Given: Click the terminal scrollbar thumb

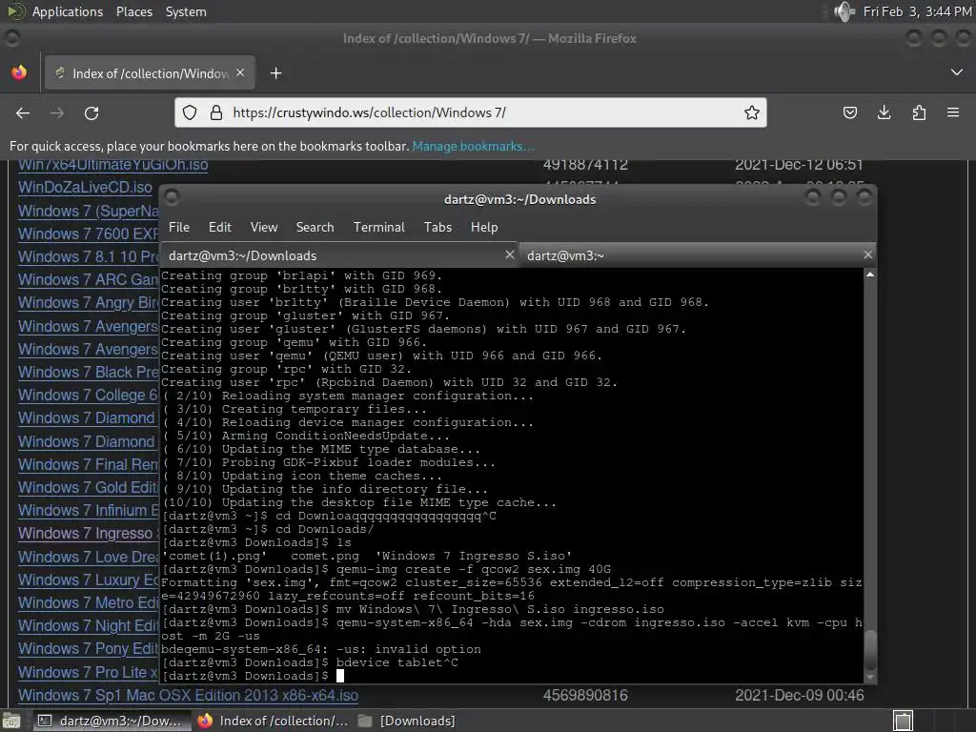Looking at the screenshot, I should coord(870,649).
